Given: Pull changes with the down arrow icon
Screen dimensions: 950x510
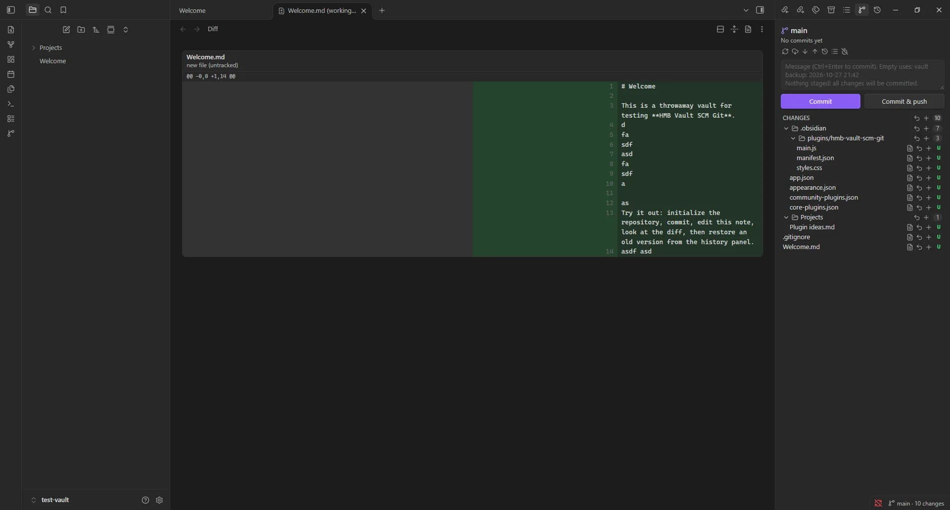Looking at the screenshot, I should 805,51.
